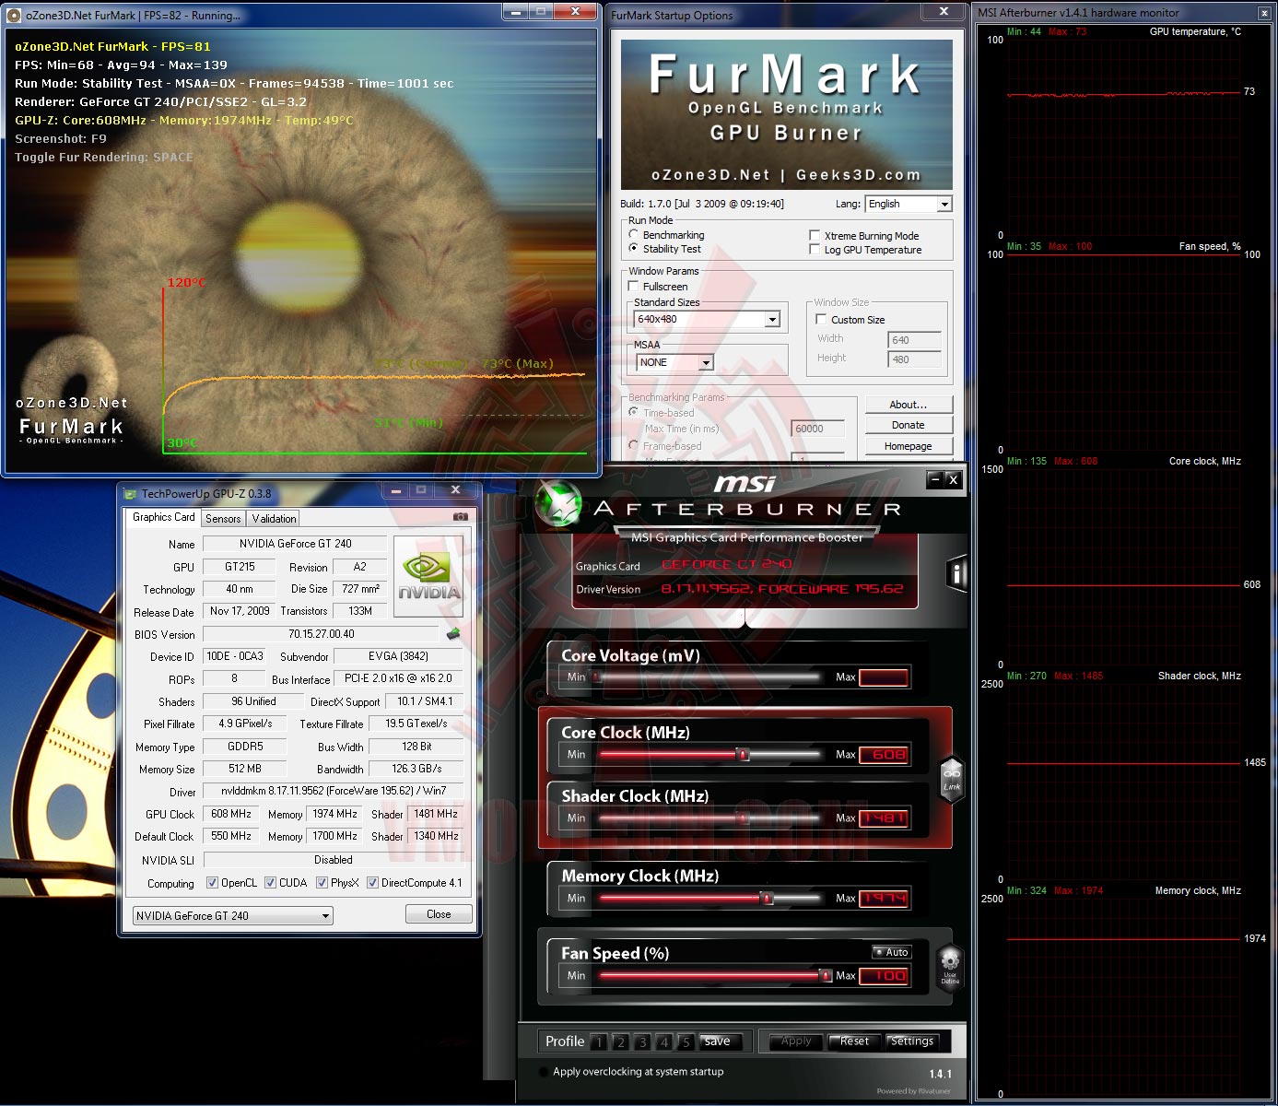Switch to the Validation tab
The width and height of the screenshot is (1278, 1106).
(274, 519)
